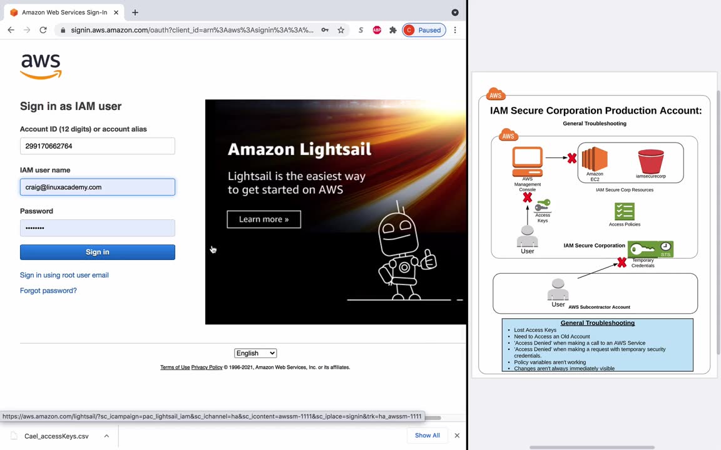Bookmark this page with the star icon

(340, 30)
